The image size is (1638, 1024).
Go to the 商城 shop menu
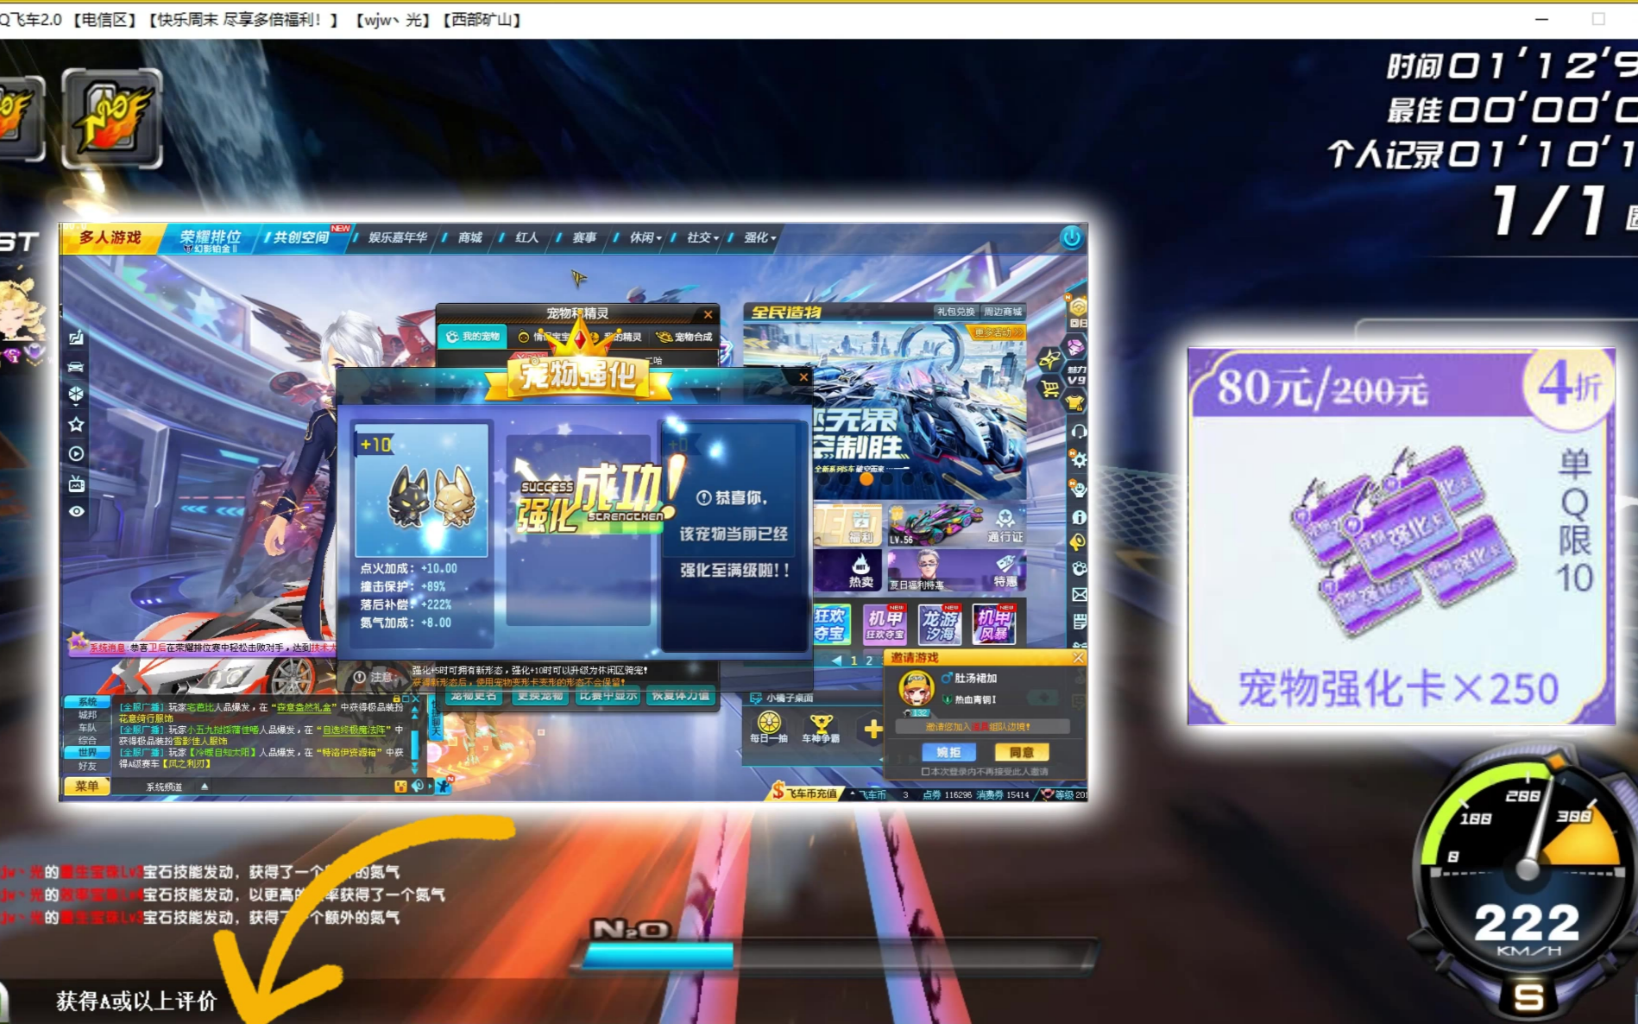click(470, 237)
